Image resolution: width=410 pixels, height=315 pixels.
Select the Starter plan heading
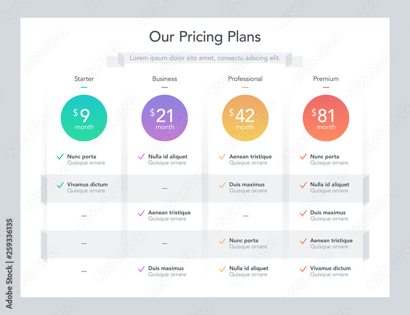(x=84, y=79)
